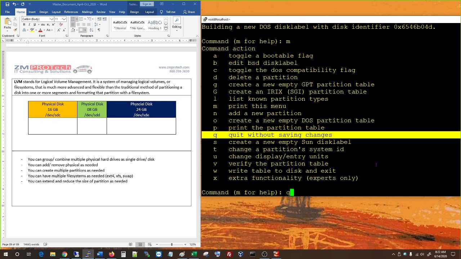The image size is (461, 259).
Task: Toggle subscript formatting
Action: [48, 24]
